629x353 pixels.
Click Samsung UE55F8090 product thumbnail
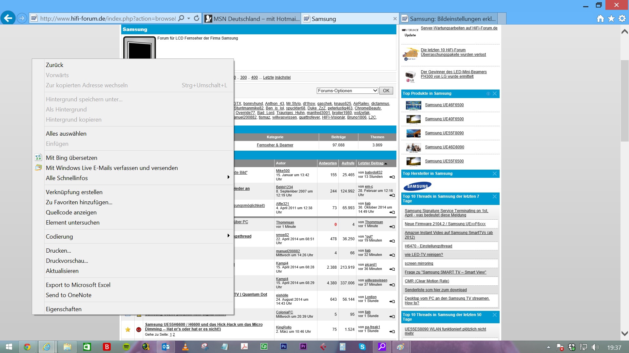click(413, 133)
